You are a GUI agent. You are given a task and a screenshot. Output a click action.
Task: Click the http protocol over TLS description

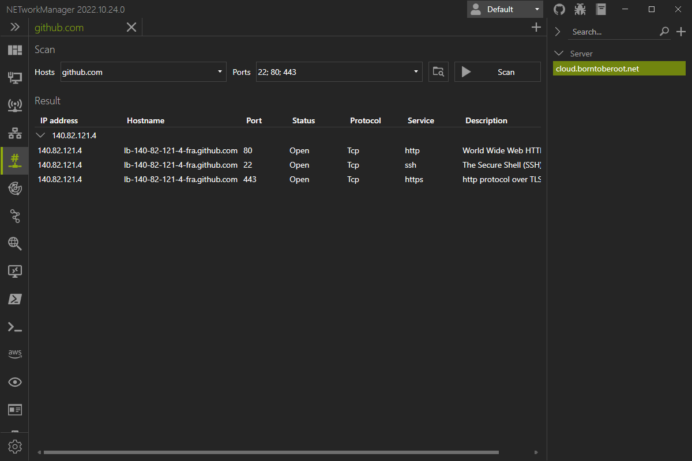(502, 179)
